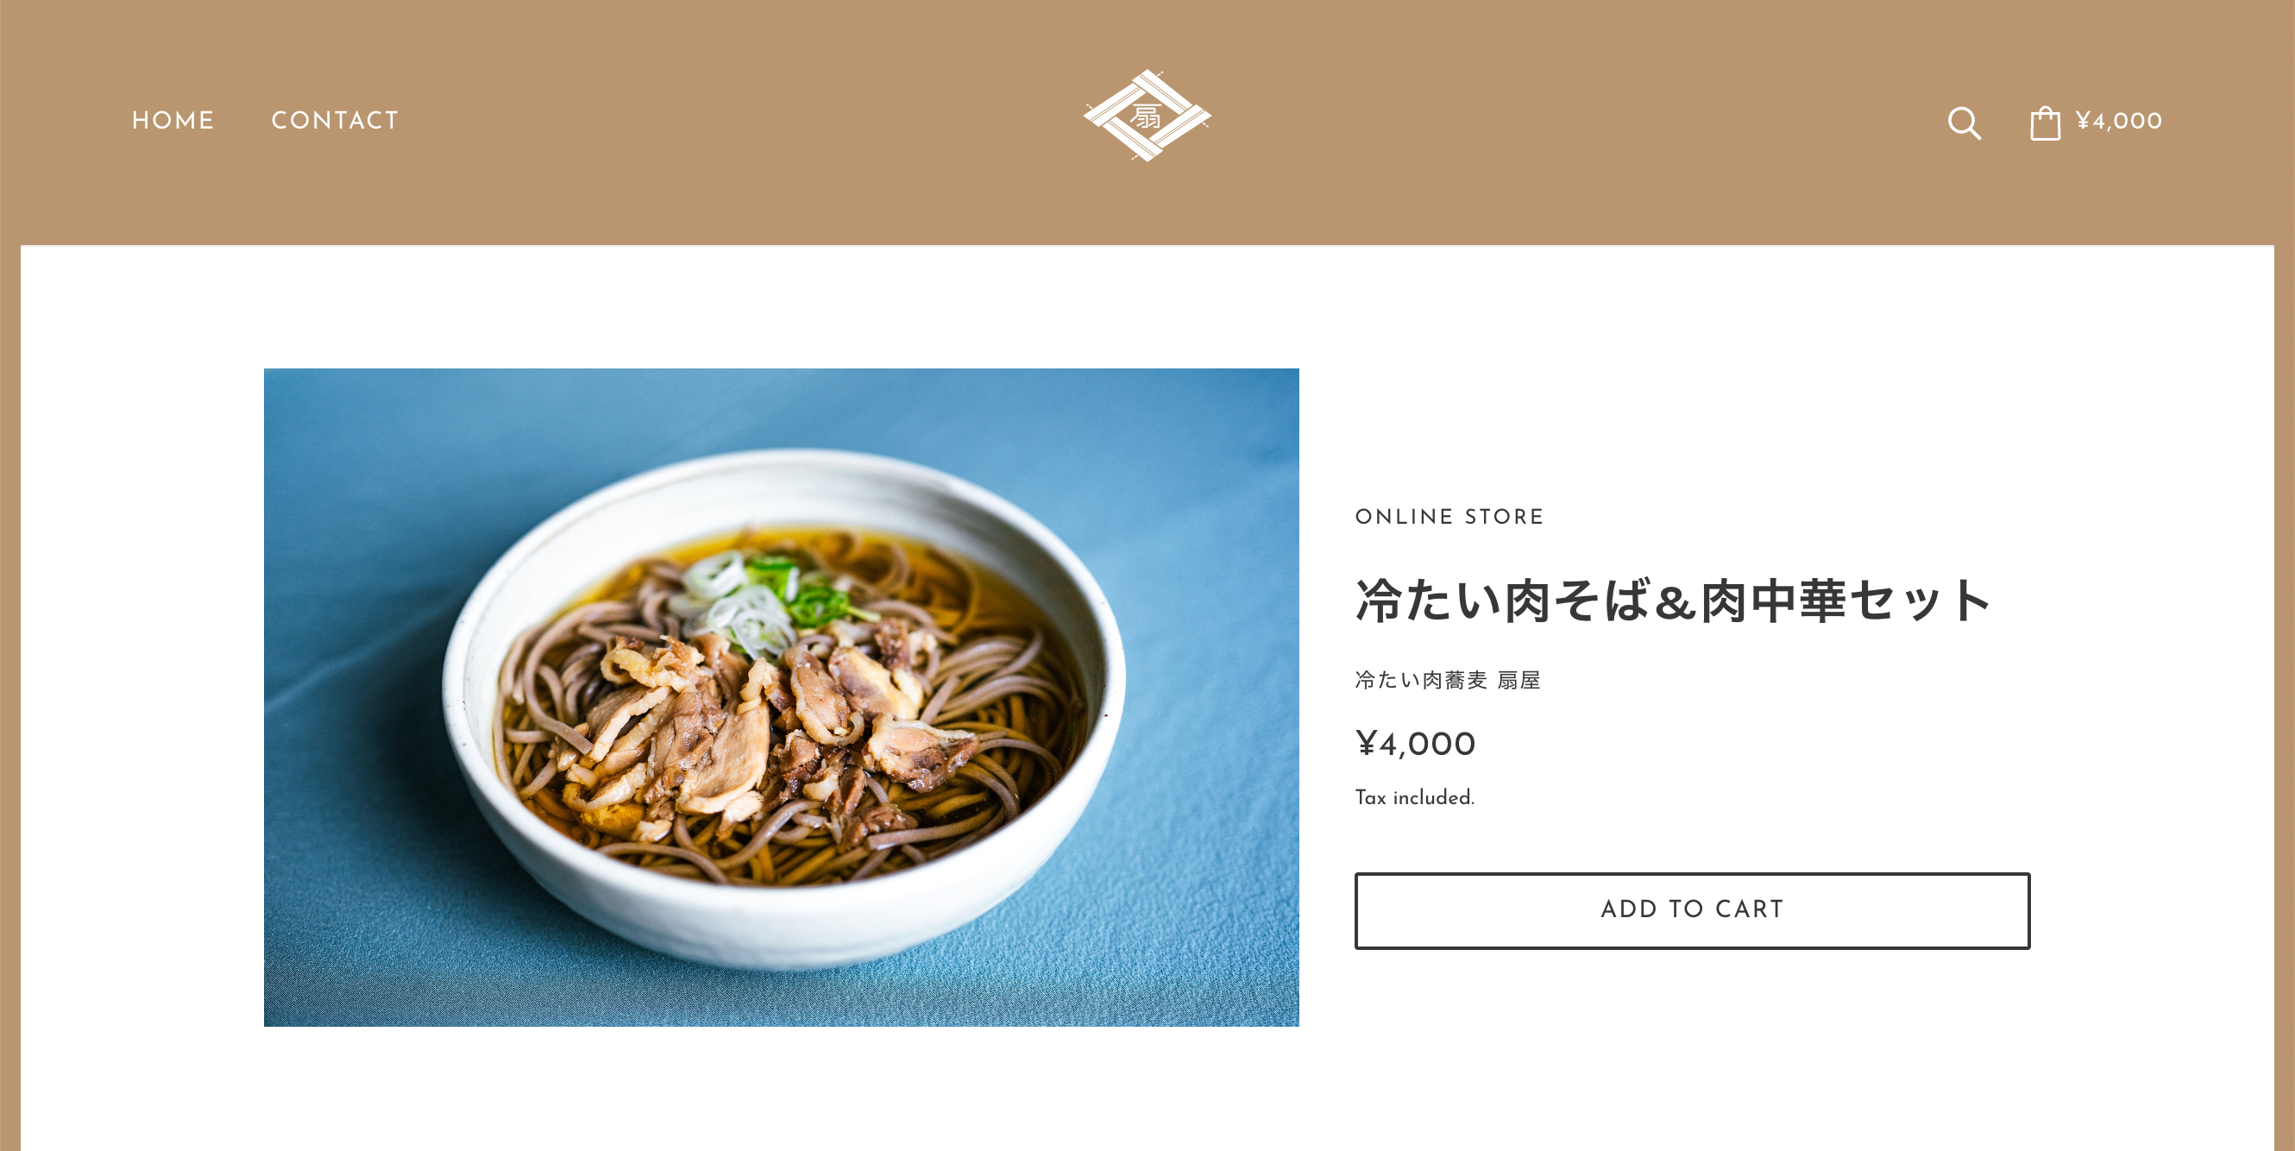This screenshot has width=2295, height=1151.
Task: Open the soba bowl product photo
Action: coord(781,696)
